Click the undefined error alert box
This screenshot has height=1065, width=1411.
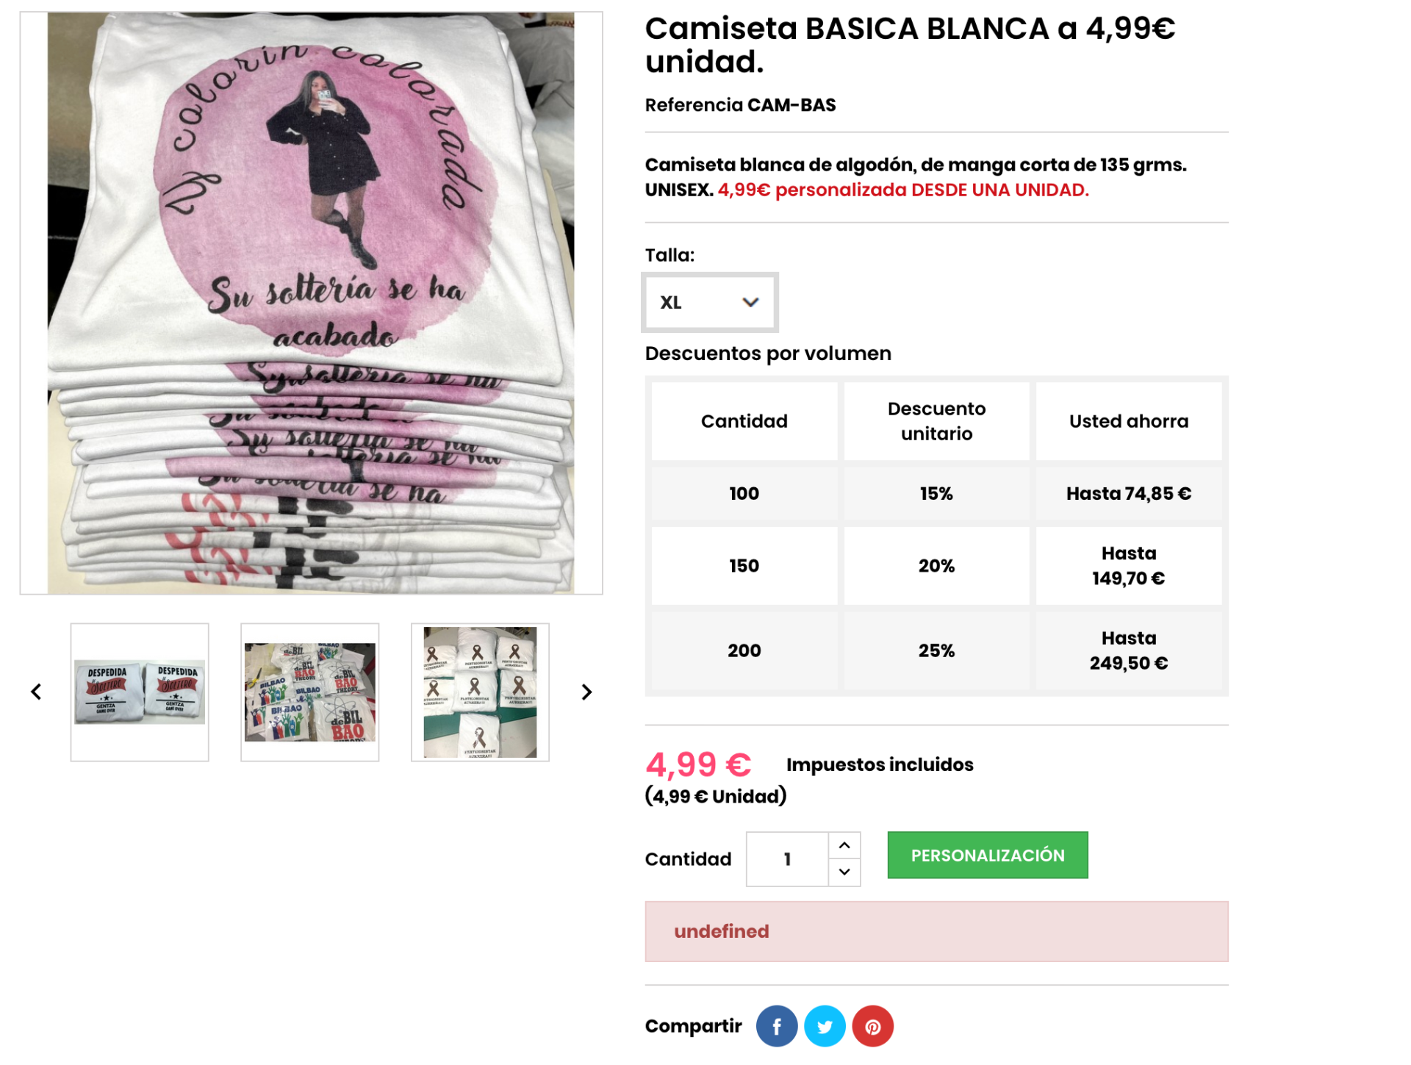(x=936, y=931)
